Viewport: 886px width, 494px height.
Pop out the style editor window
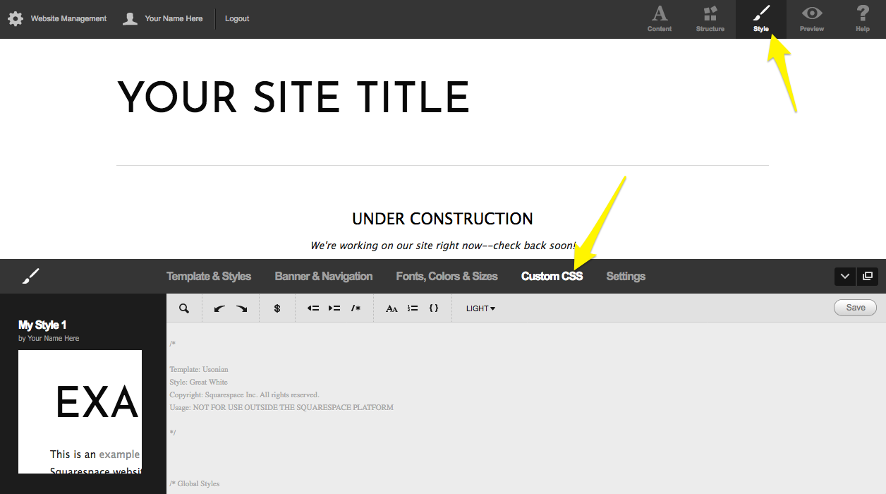pos(868,277)
